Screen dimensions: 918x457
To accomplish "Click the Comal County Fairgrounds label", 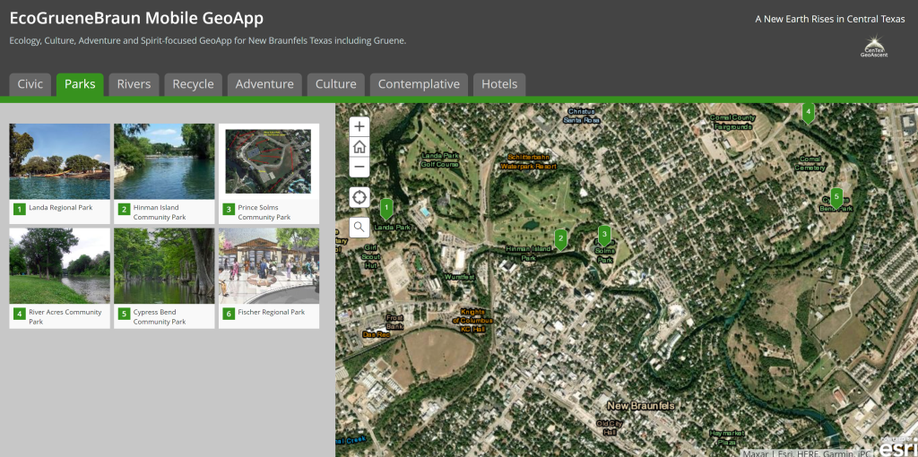I will click(x=732, y=122).
